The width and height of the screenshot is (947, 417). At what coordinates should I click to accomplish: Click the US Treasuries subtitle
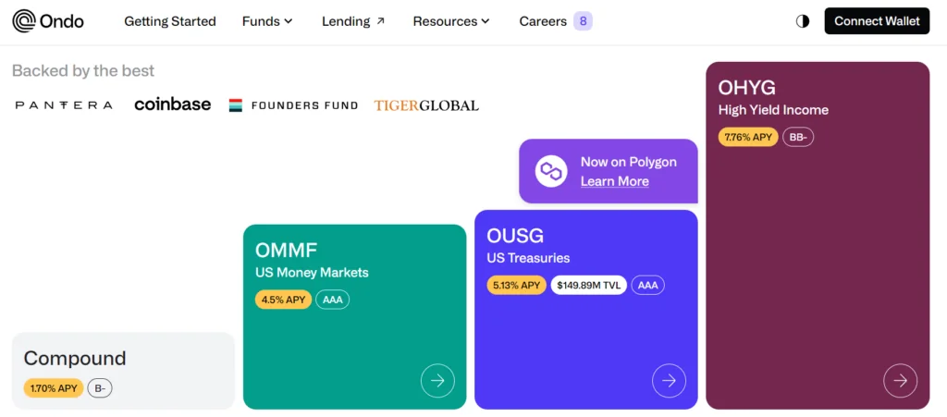coord(528,258)
